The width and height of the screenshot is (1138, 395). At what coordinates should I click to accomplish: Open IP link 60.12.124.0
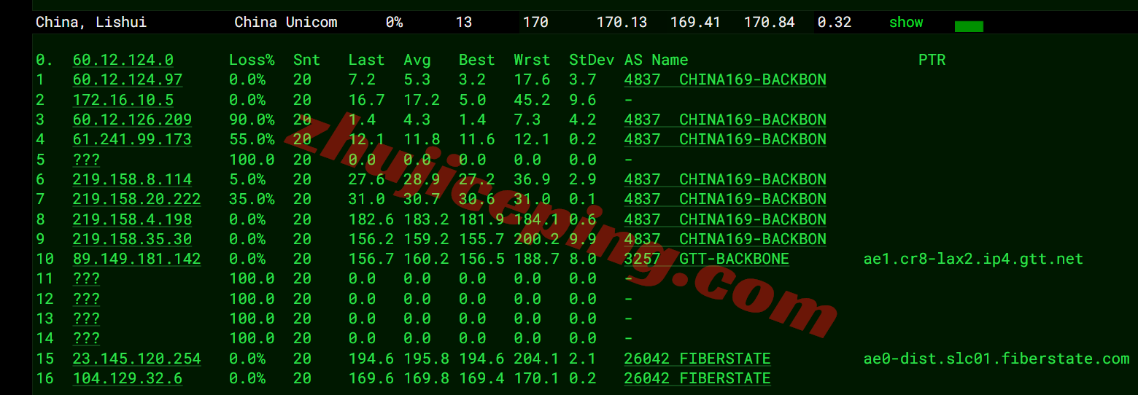[123, 60]
